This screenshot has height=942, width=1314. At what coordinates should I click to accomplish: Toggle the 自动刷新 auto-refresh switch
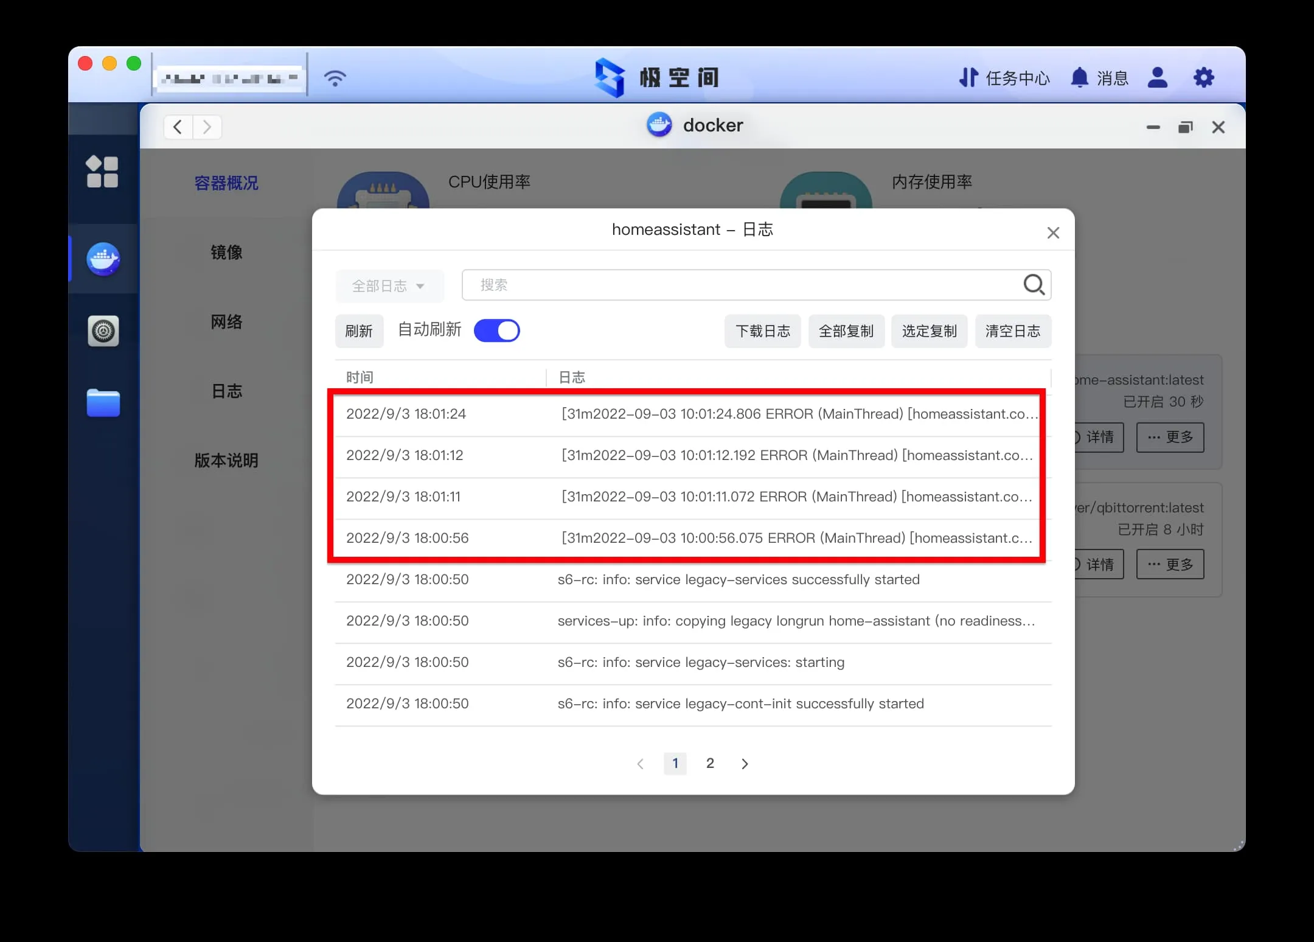coord(496,331)
